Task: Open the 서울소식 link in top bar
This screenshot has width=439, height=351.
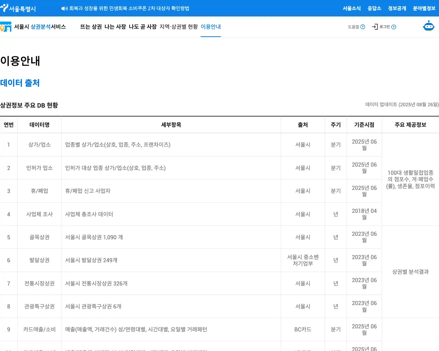Action: [352, 8]
